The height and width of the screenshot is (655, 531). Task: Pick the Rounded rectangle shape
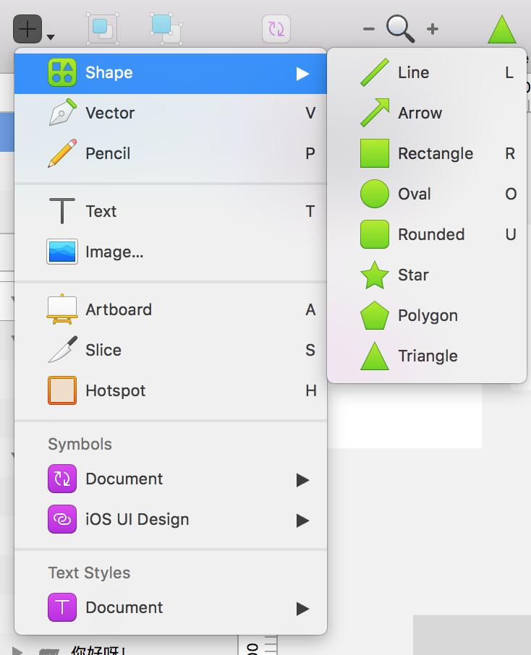coord(431,234)
